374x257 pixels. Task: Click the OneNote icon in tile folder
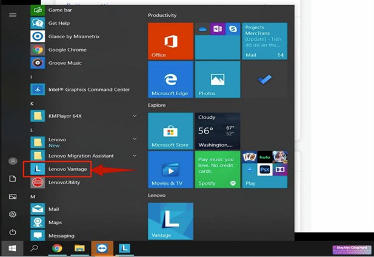pos(218,29)
